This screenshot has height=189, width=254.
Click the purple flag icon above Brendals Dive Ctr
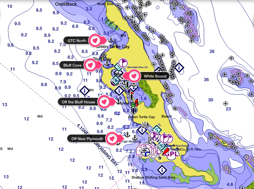click(123, 63)
